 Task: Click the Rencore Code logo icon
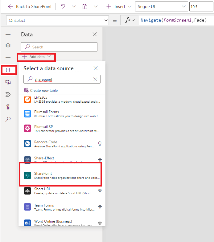click(27, 144)
